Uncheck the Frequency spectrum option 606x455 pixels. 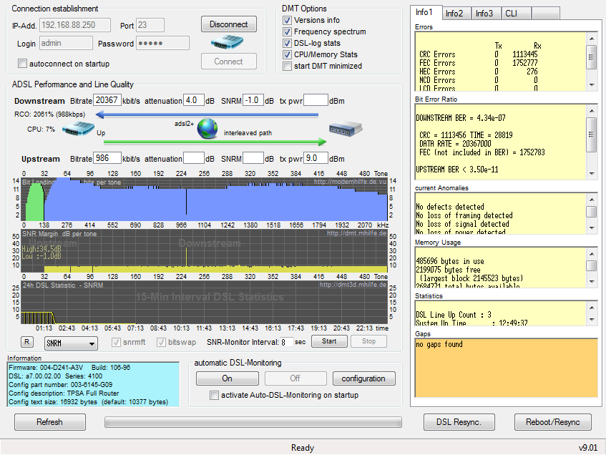coord(288,31)
